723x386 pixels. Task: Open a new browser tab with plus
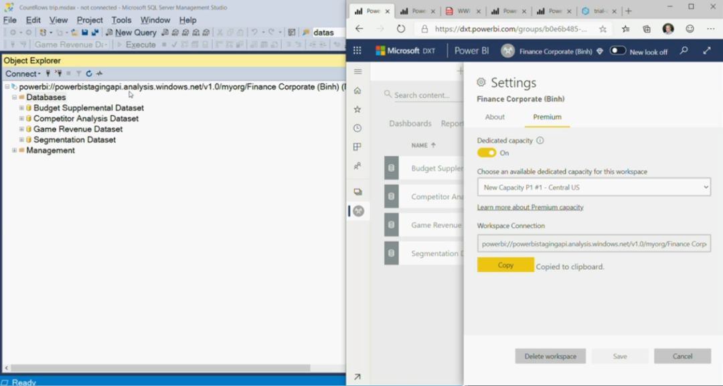click(628, 11)
